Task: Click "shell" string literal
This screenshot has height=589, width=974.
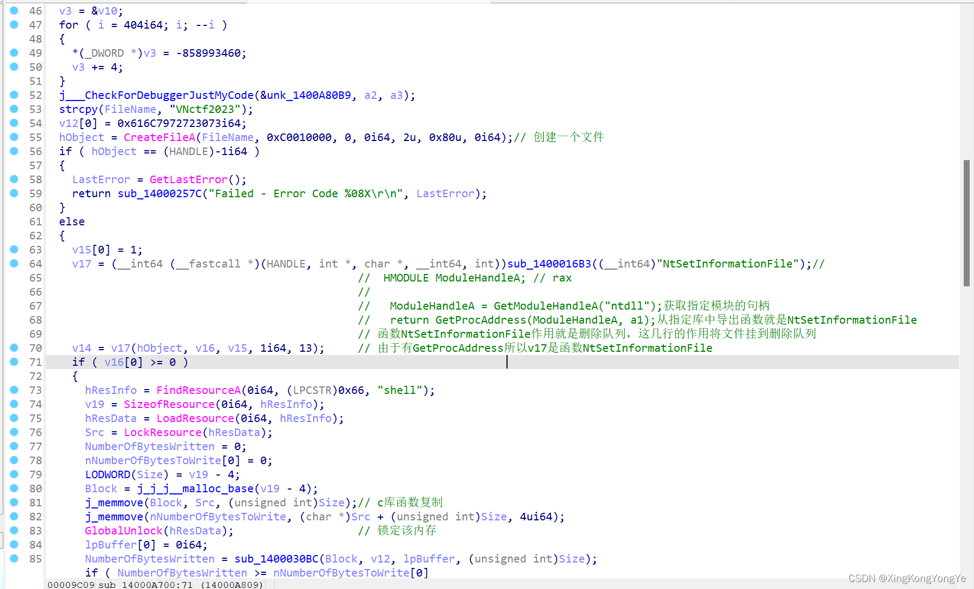Action: 400,390
